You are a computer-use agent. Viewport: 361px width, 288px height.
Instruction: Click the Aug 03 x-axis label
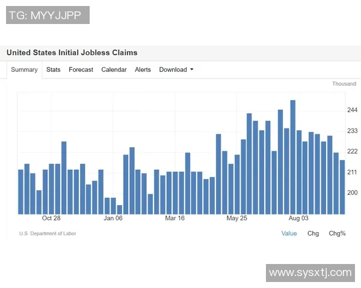click(x=298, y=218)
